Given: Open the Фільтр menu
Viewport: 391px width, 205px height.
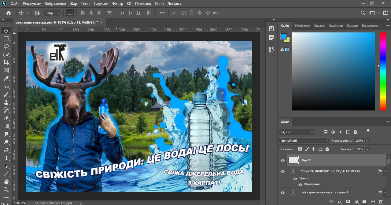Looking at the screenshot, I should coord(117,4).
